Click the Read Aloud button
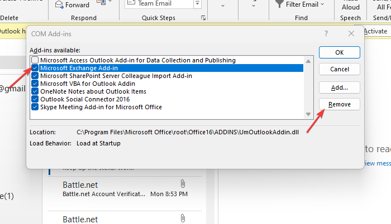The height and width of the screenshot is (224, 391). [x=351, y=6]
